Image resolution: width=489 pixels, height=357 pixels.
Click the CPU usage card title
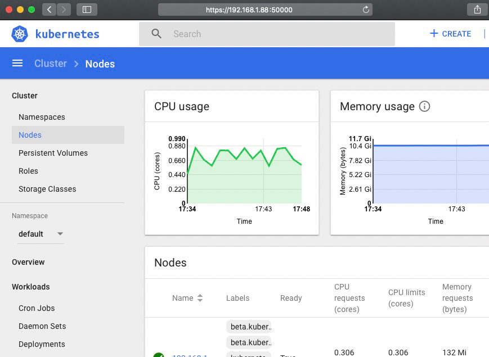coord(182,107)
